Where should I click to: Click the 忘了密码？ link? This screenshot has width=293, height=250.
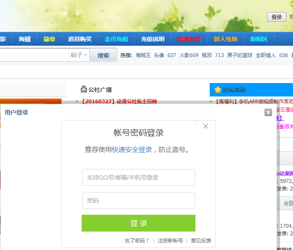tap(137, 240)
